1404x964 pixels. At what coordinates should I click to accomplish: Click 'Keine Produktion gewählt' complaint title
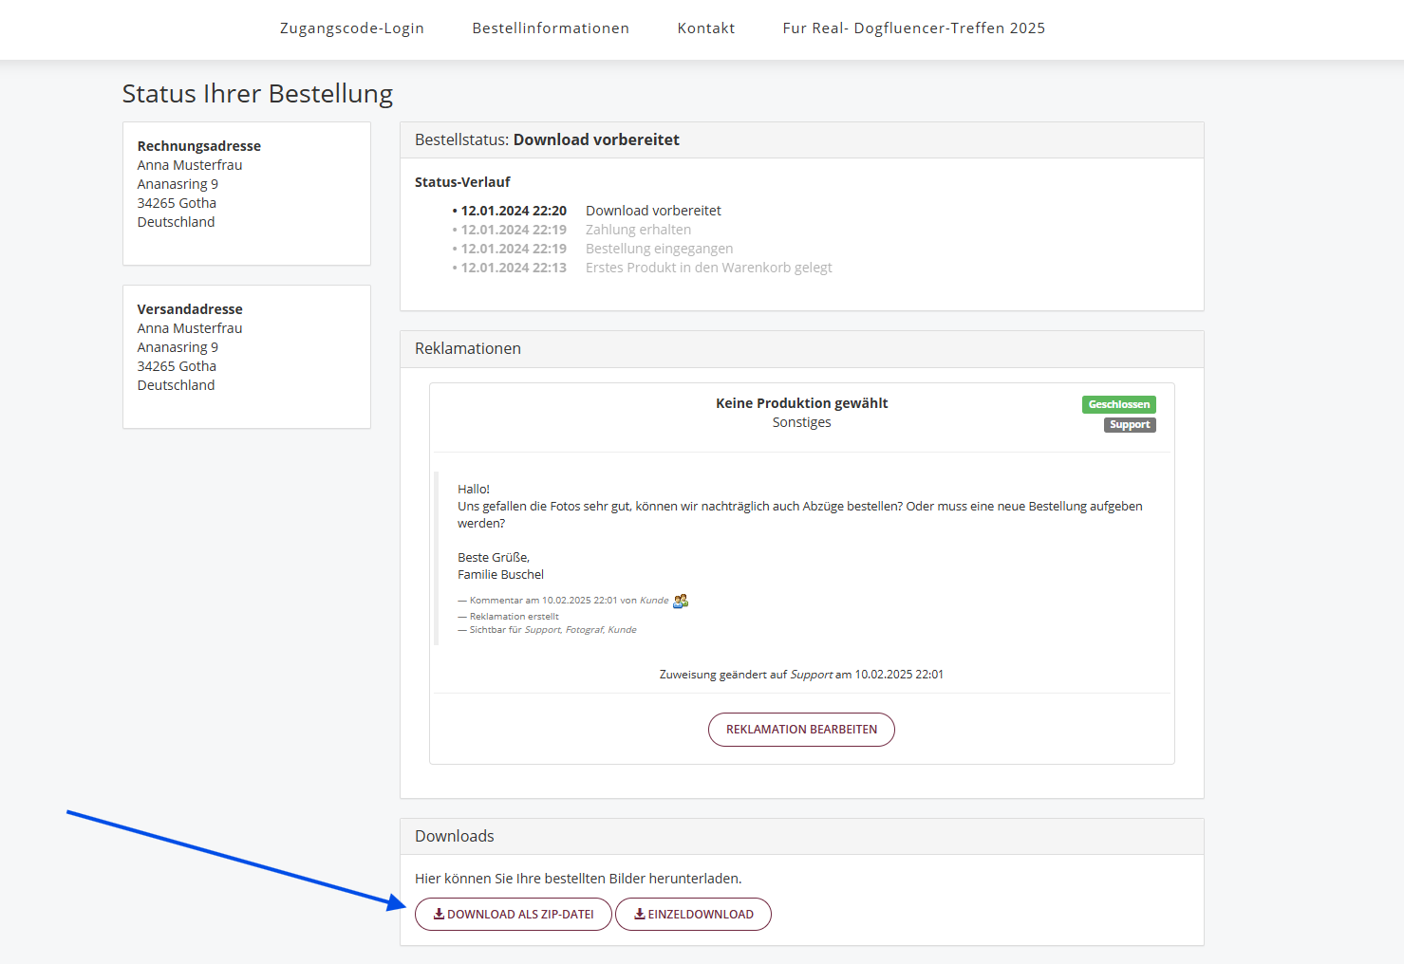(x=802, y=403)
